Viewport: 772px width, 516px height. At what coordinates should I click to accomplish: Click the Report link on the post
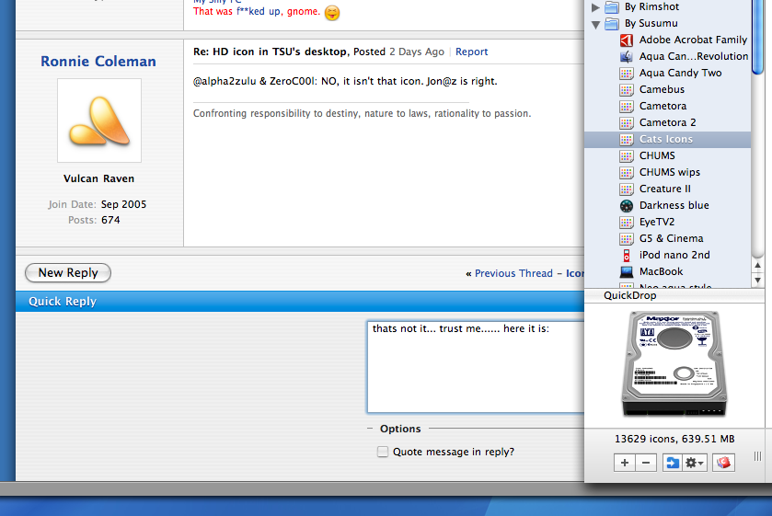coord(471,52)
